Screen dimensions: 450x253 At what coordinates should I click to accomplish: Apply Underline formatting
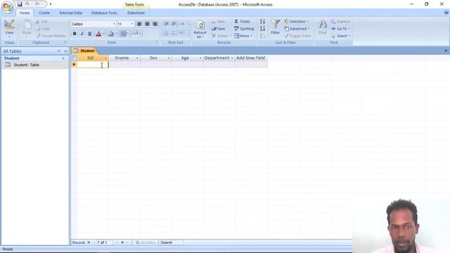pos(90,34)
